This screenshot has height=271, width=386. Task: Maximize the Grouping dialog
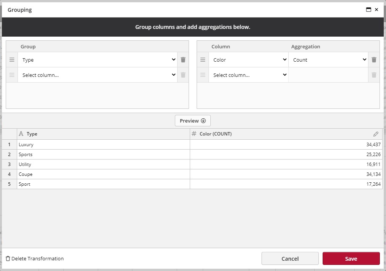click(x=368, y=10)
